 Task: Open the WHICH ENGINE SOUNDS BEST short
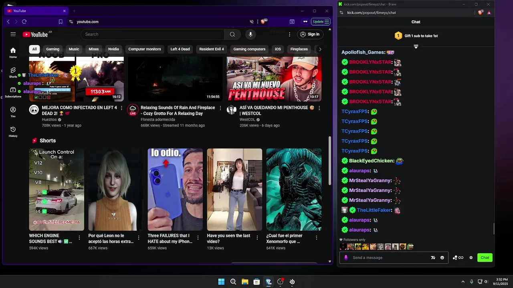[x=57, y=190]
